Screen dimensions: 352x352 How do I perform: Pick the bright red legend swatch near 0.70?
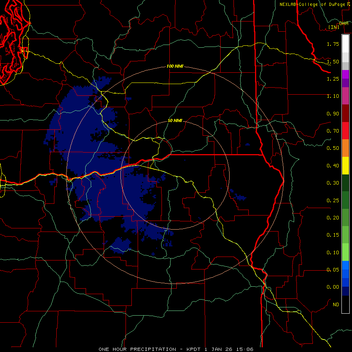click(345, 131)
